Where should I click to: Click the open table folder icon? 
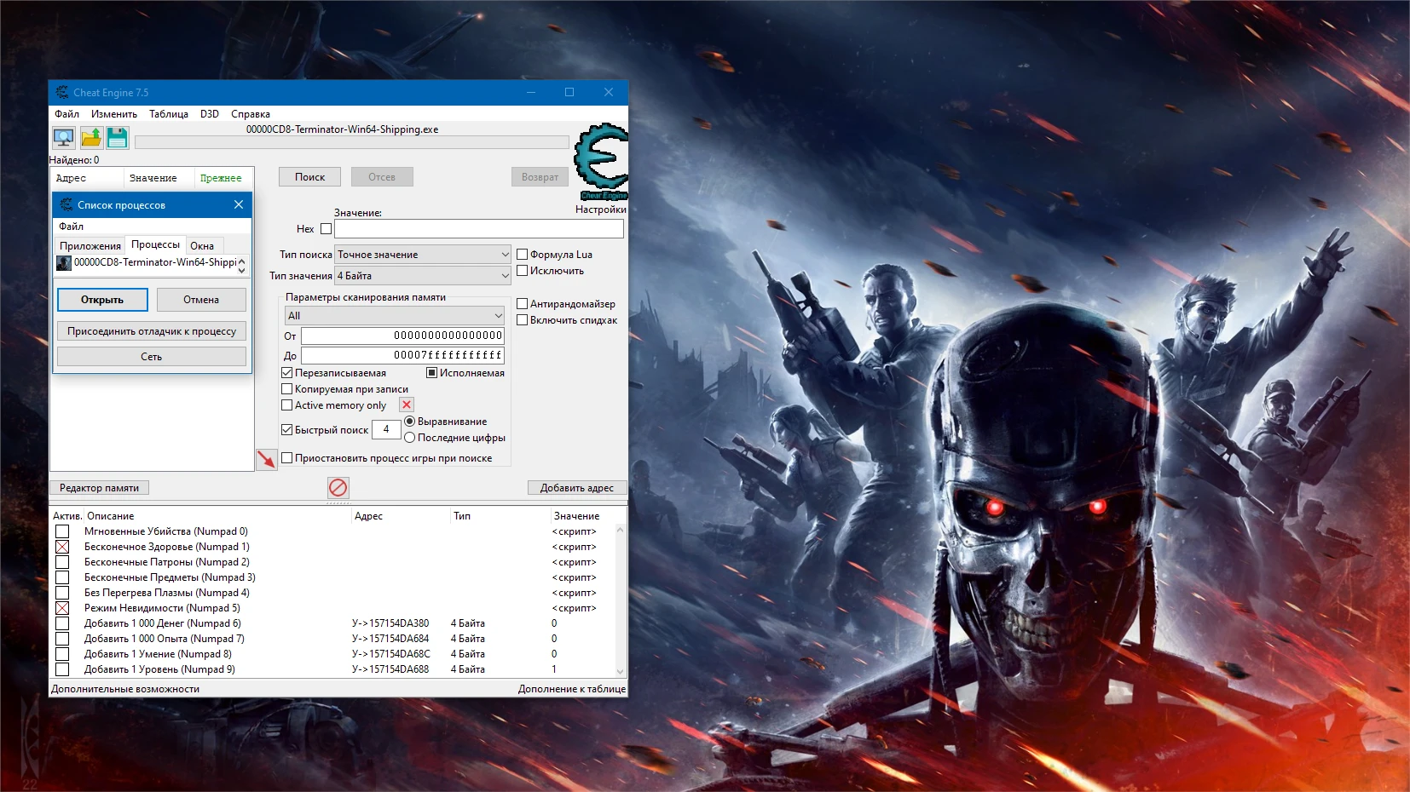coord(90,137)
